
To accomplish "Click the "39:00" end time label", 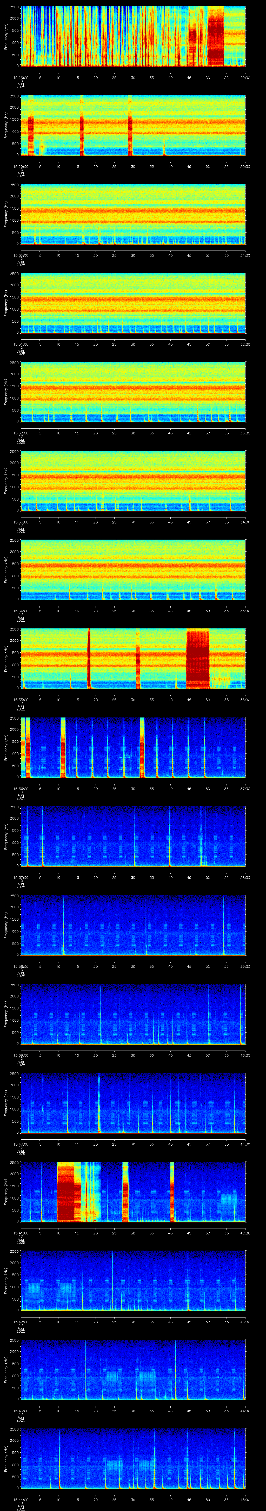I will 245,966.
